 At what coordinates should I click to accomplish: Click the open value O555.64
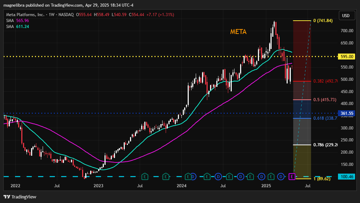pyautogui.click(x=84, y=15)
